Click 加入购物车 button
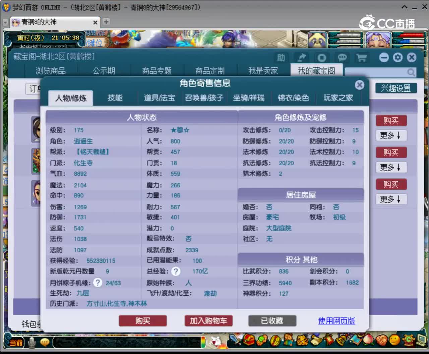This screenshot has width=429, height=354. pos(208,321)
